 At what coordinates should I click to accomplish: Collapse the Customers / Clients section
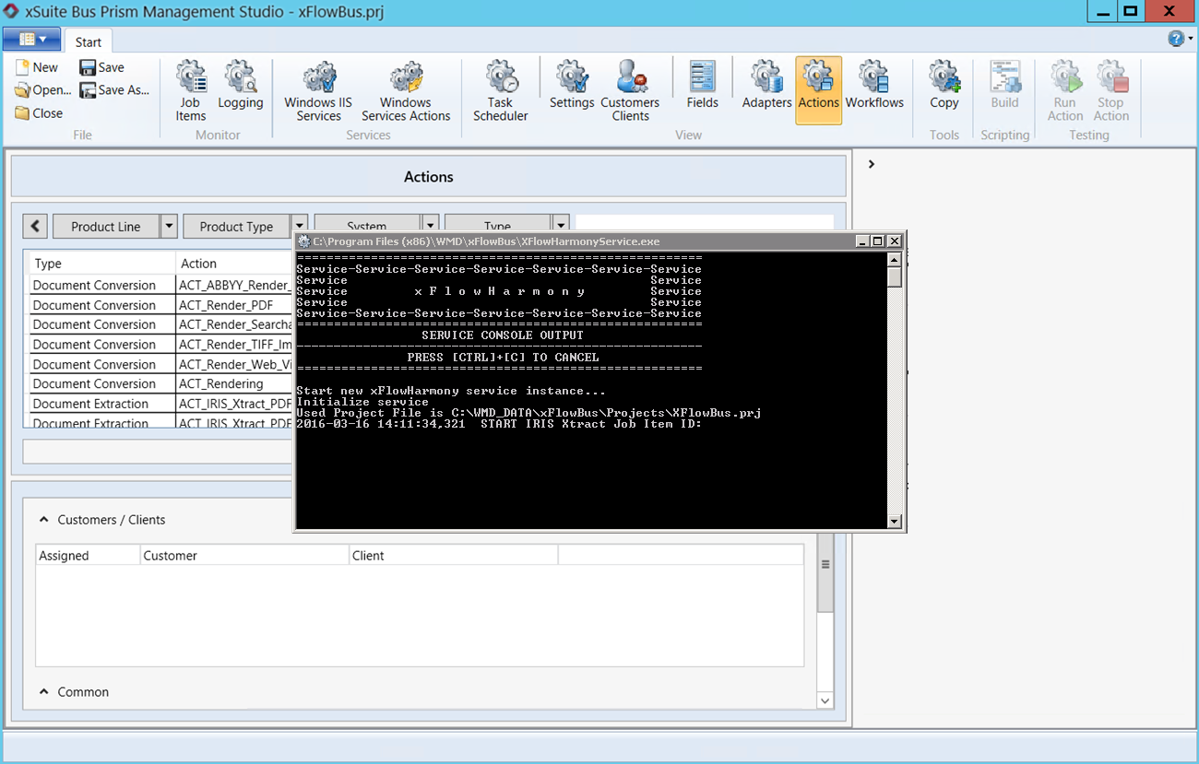(x=43, y=519)
